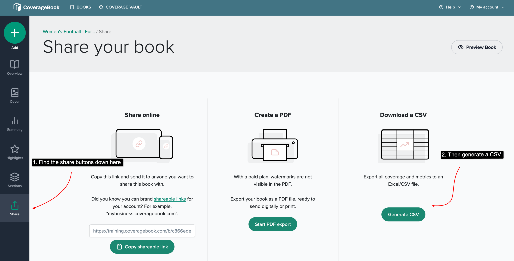Expand the Help dropdown menu

[x=450, y=7]
